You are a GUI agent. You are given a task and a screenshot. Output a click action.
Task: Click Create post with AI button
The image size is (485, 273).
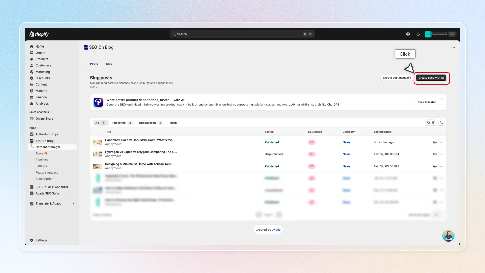coord(431,78)
